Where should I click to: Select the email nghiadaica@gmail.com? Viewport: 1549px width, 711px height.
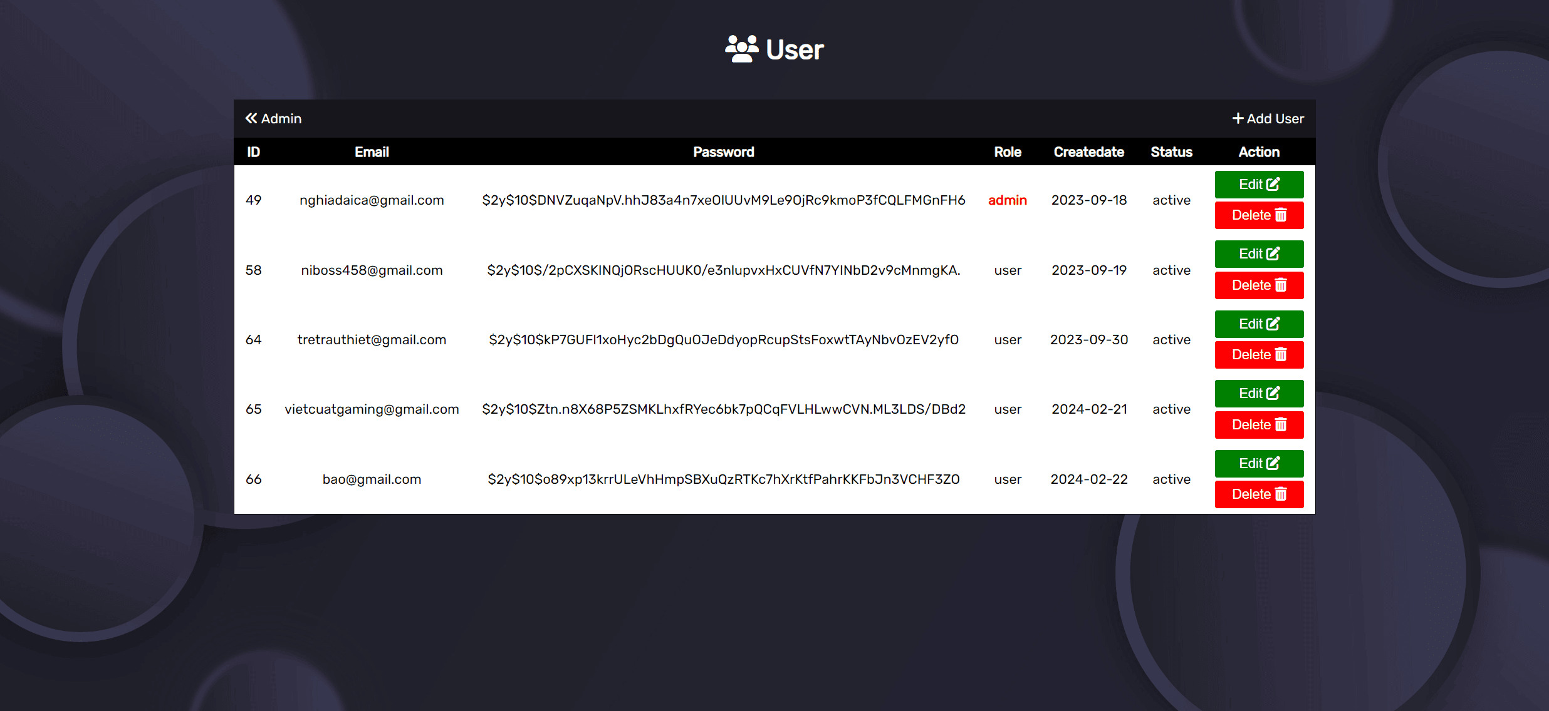(x=372, y=200)
